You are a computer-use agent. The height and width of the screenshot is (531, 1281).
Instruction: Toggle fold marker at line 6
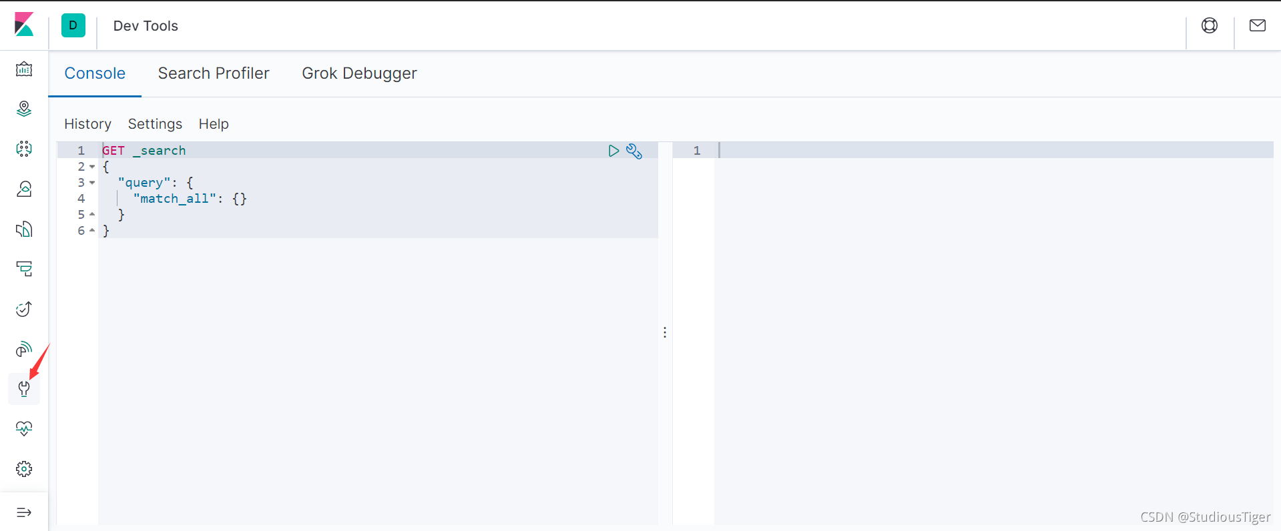click(92, 231)
